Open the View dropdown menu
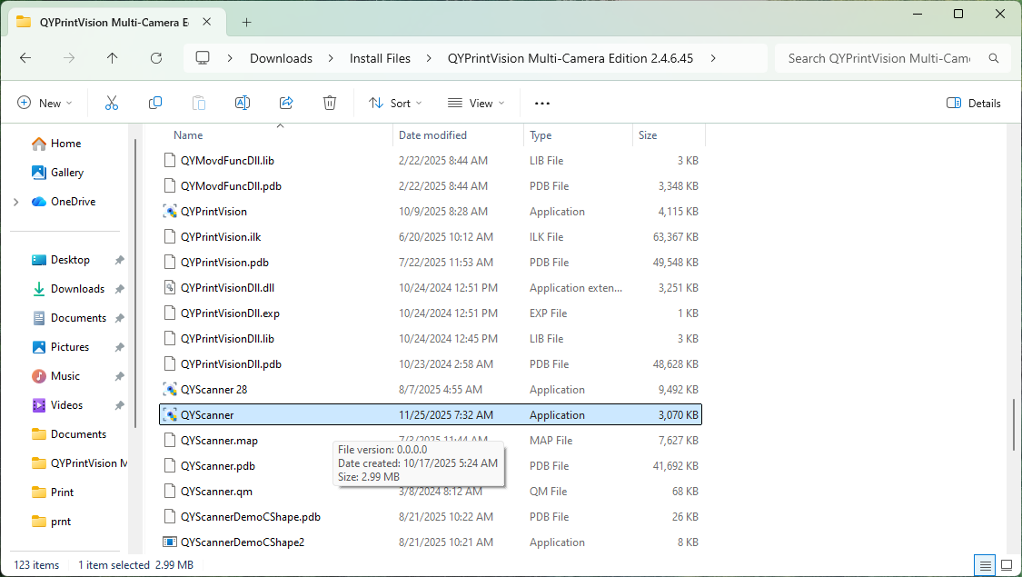The height and width of the screenshot is (577, 1022). [476, 103]
